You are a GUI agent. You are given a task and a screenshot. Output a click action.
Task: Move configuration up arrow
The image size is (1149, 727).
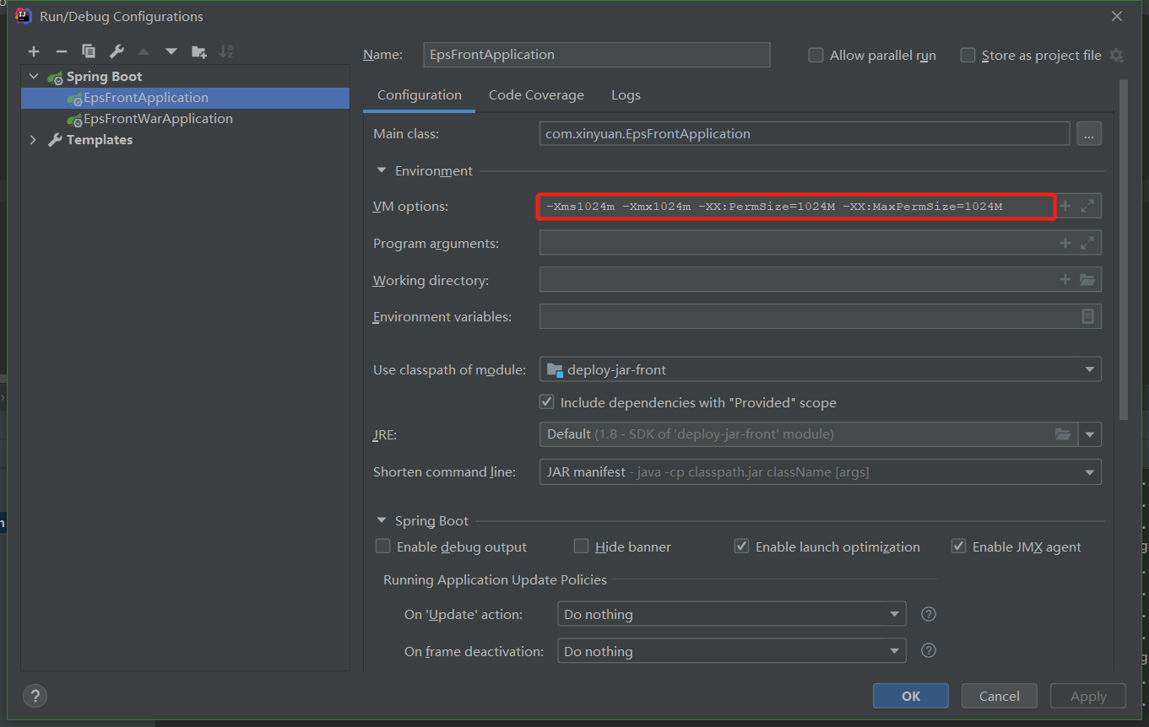[144, 52]
